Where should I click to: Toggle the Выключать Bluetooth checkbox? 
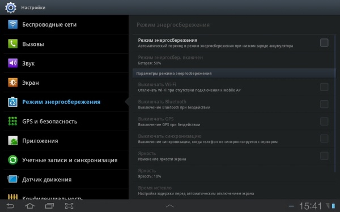324,104
